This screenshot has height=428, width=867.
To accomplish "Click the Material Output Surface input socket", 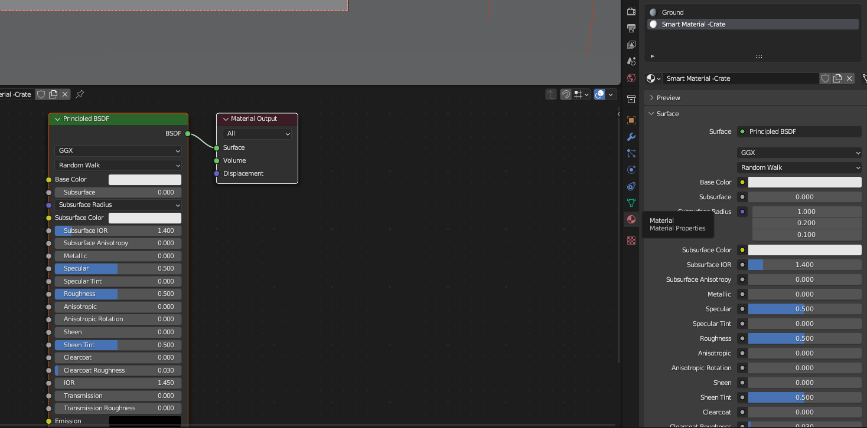I will [217, 147].
